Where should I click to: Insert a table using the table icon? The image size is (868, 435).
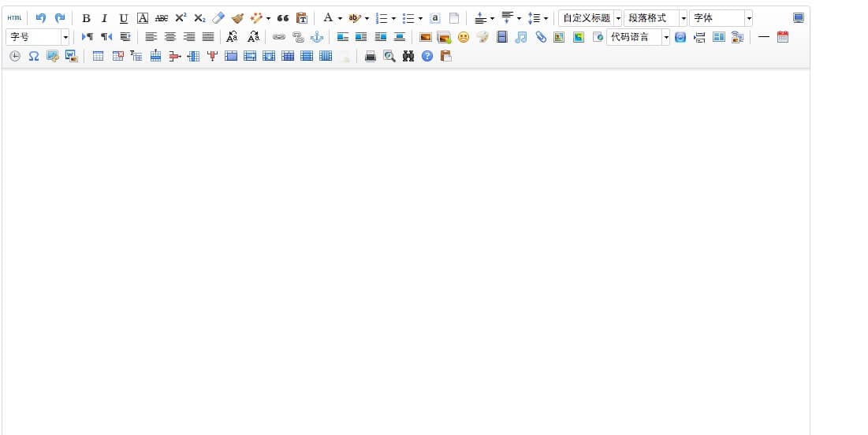[x=98, y=56]
